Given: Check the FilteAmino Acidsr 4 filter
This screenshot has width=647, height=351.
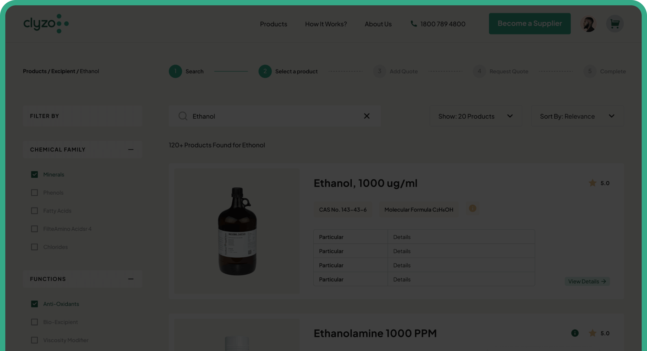Looking at the screenshot, I should pyautogui.click(x=34, y=229).
